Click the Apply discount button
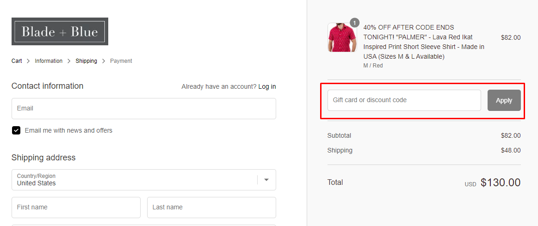538x226 pixels. pos(504,100)
